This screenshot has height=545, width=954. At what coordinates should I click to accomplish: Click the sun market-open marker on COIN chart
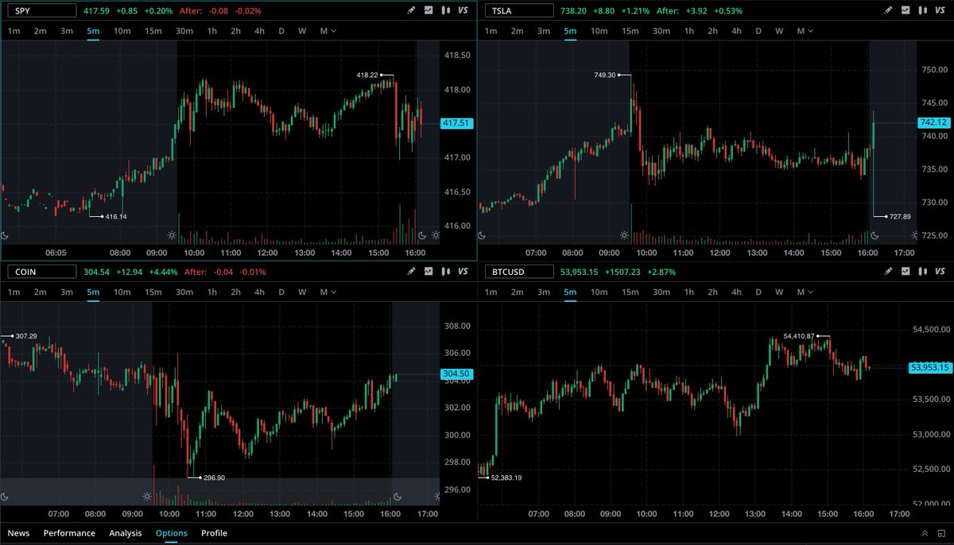(147, 496)
